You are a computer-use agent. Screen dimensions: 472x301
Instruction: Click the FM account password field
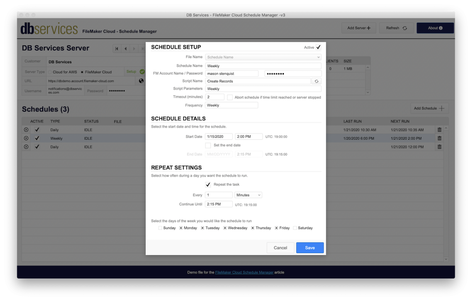point(293,73)
